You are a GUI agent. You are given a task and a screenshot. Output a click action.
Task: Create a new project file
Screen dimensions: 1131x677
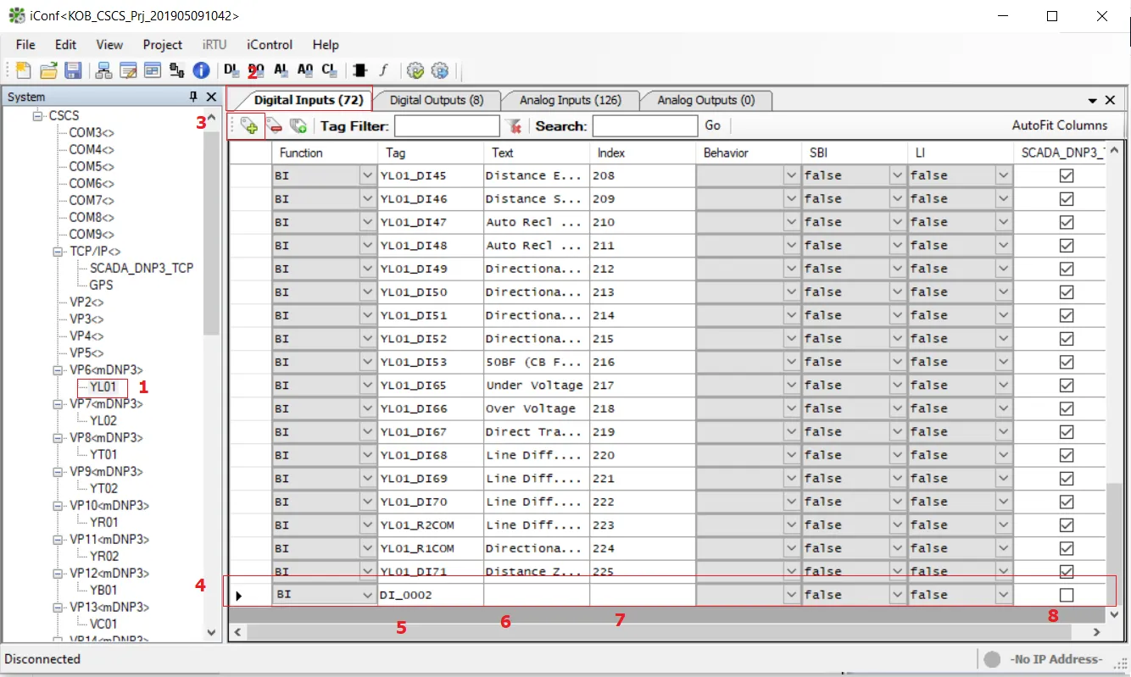(x=24, y=70)
